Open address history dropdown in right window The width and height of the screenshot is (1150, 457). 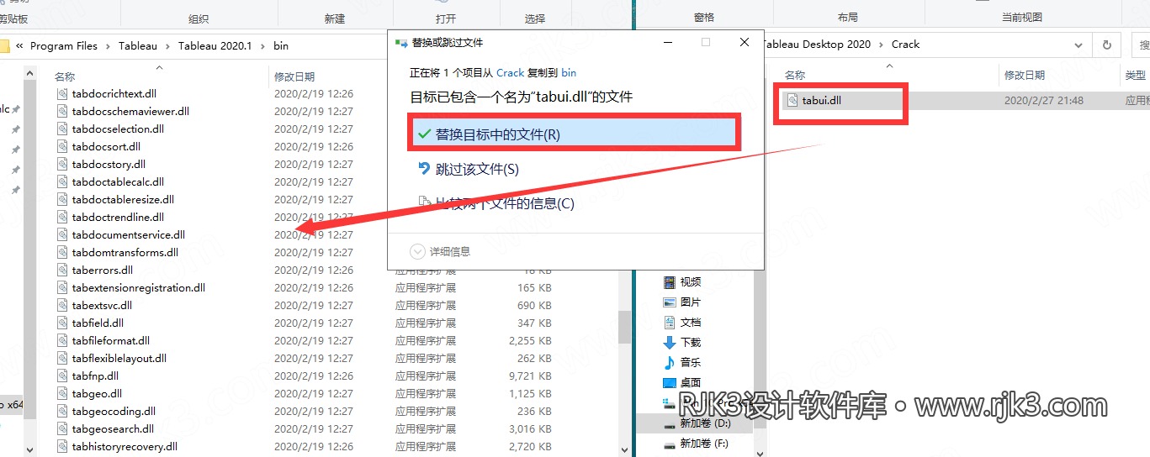pyautogui.click(x=1078, y=45)
